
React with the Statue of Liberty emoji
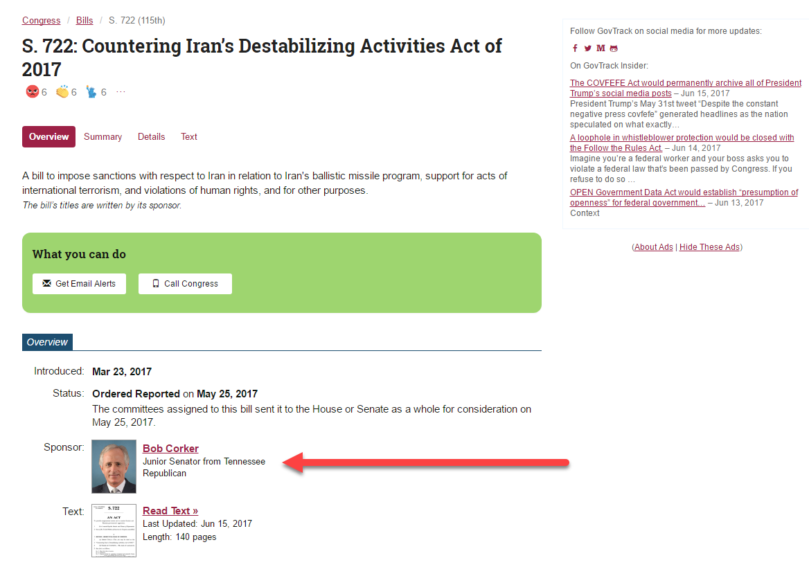coord(91,92)
